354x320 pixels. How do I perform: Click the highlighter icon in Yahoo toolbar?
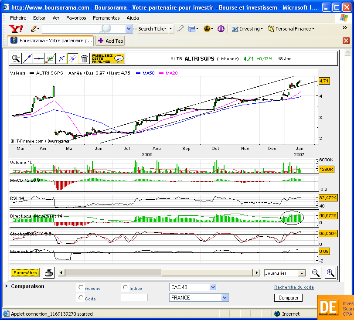pos(180,29)
